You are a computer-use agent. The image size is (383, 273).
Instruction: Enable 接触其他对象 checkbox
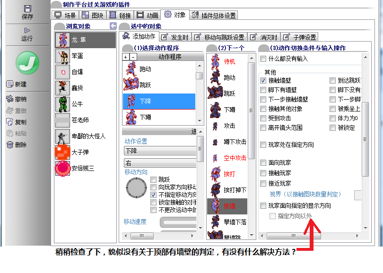263,109
